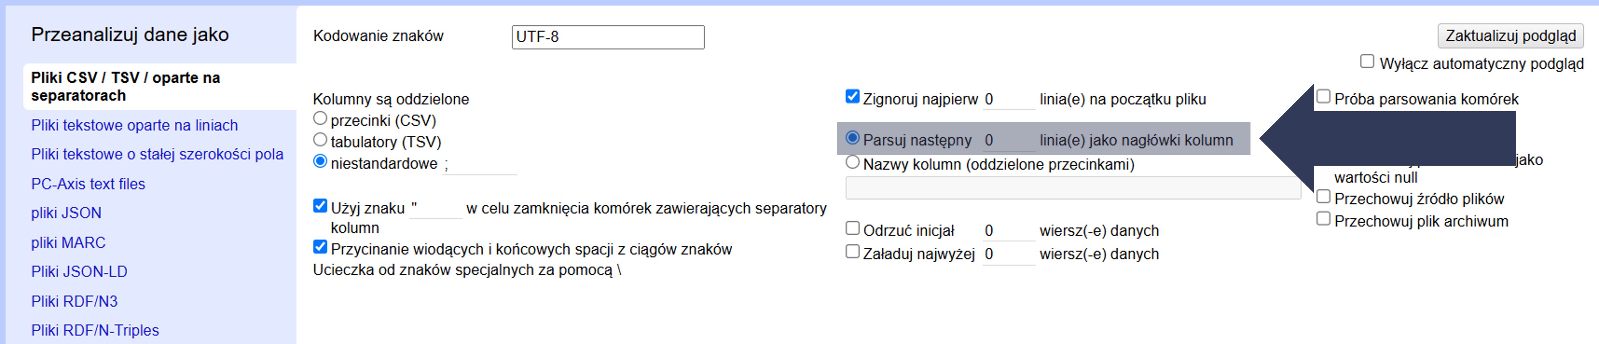Select tabulatory (TSV) radio option

(320, 140)
